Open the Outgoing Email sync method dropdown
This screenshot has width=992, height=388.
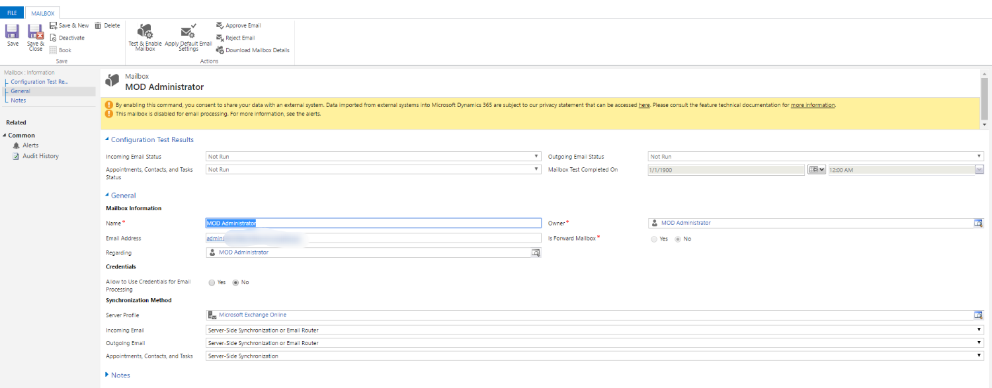point(595,343)
